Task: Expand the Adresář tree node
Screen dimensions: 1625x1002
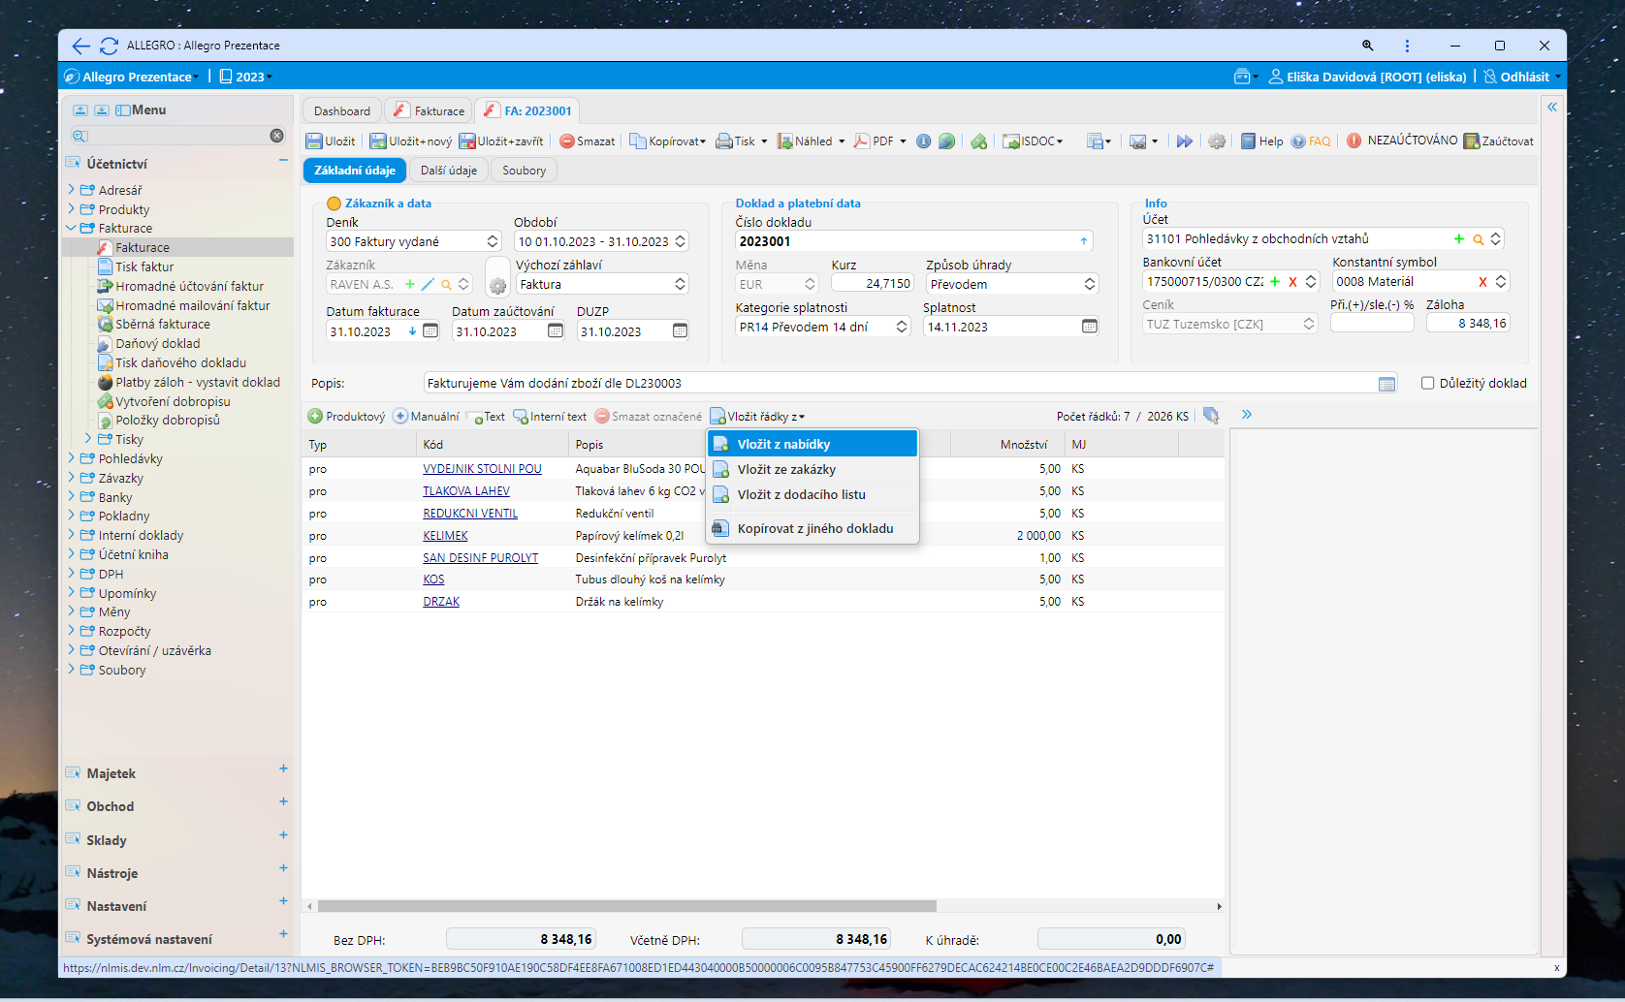Action: [x=71, y=190]
